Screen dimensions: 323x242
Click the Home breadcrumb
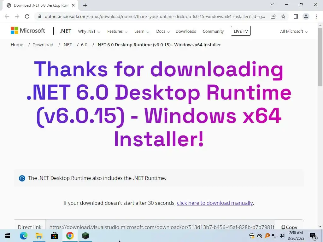(x=17, y=45)
